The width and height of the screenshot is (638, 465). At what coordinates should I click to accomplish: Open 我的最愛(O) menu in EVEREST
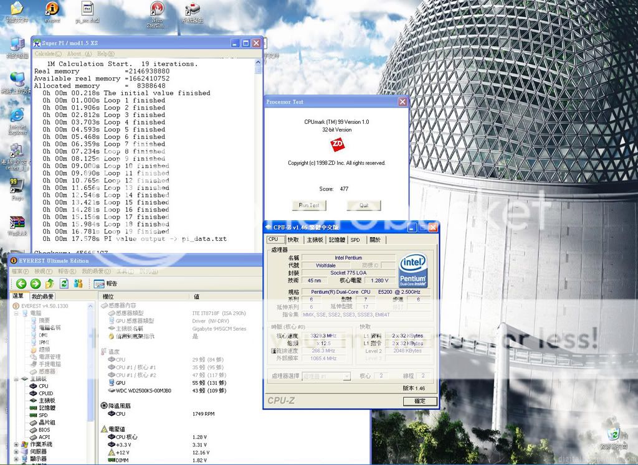(x=96, y=271)
